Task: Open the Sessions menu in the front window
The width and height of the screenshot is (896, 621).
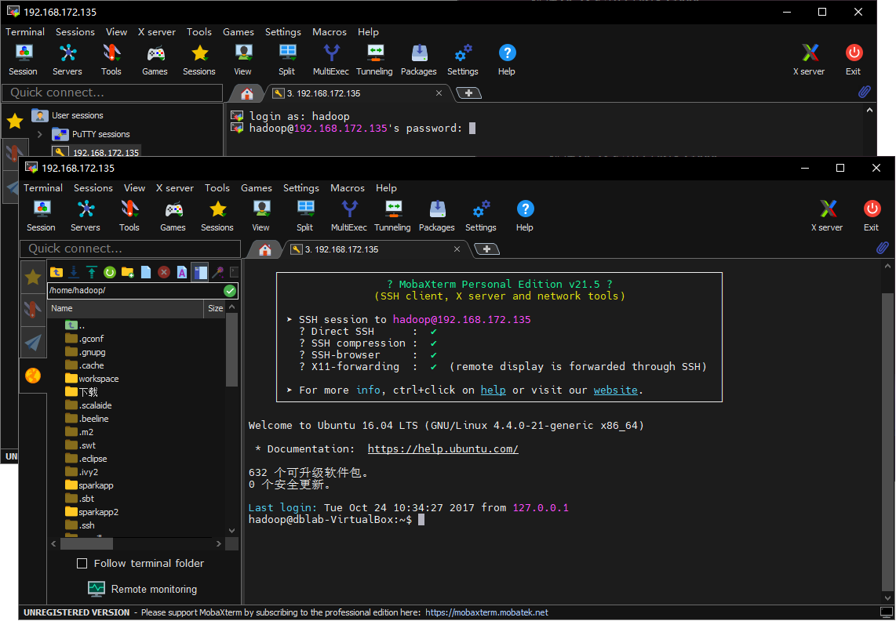Action: (x=93, y=188)
